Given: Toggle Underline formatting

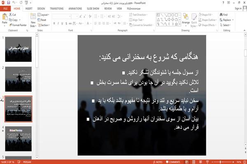Looking at the screenshot, I should (62, 23).
